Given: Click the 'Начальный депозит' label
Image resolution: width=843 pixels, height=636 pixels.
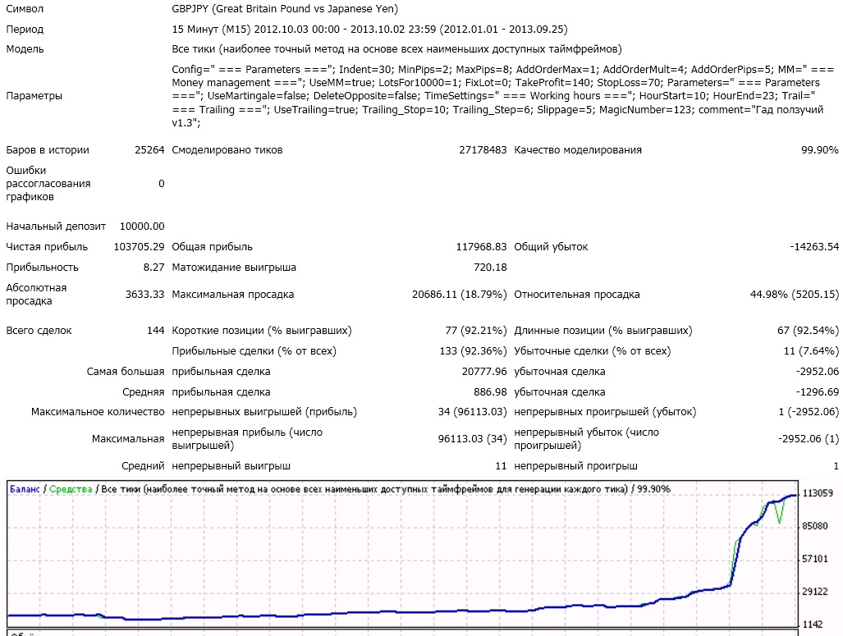Looking at the screenshot, I should [56, 226].
